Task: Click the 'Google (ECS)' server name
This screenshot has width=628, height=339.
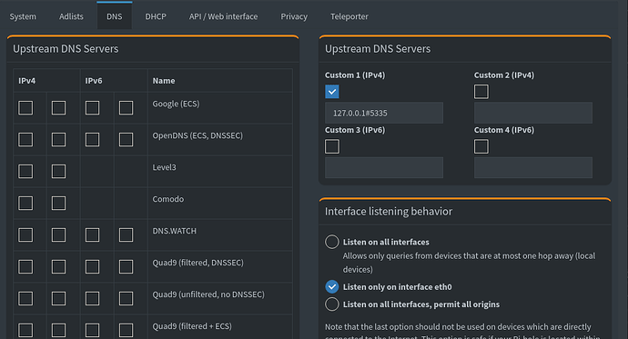Action: click(x=176, y=104)
